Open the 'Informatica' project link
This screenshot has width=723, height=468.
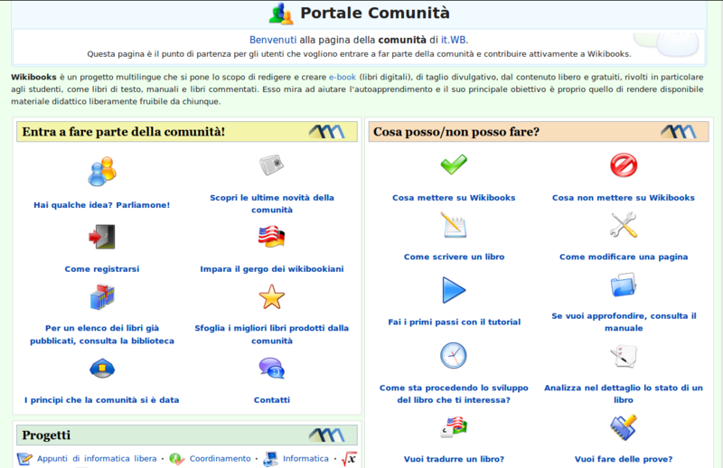coord(305,458)
